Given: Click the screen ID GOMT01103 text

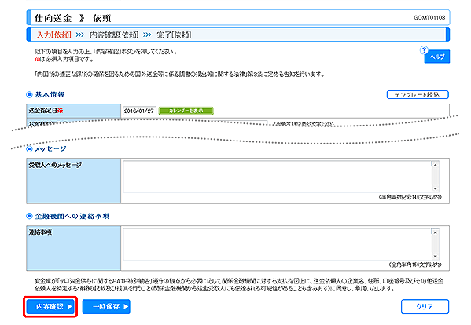Looking at the screenshot, I should (429, 18).
